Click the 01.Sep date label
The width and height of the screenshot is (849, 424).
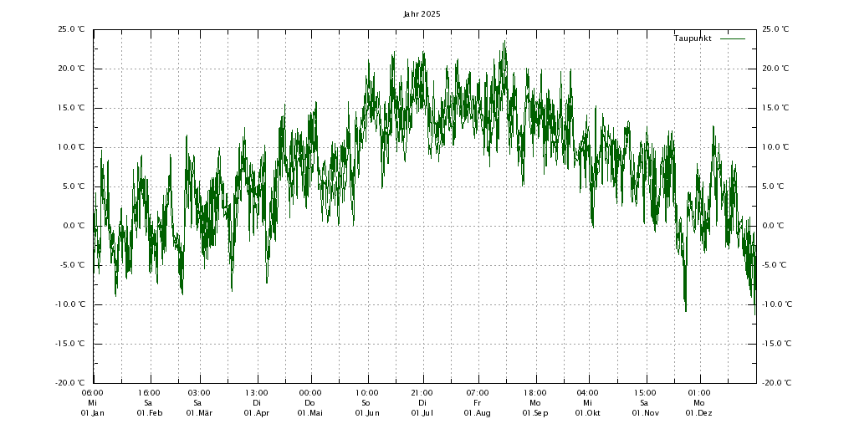pos(534,413)
